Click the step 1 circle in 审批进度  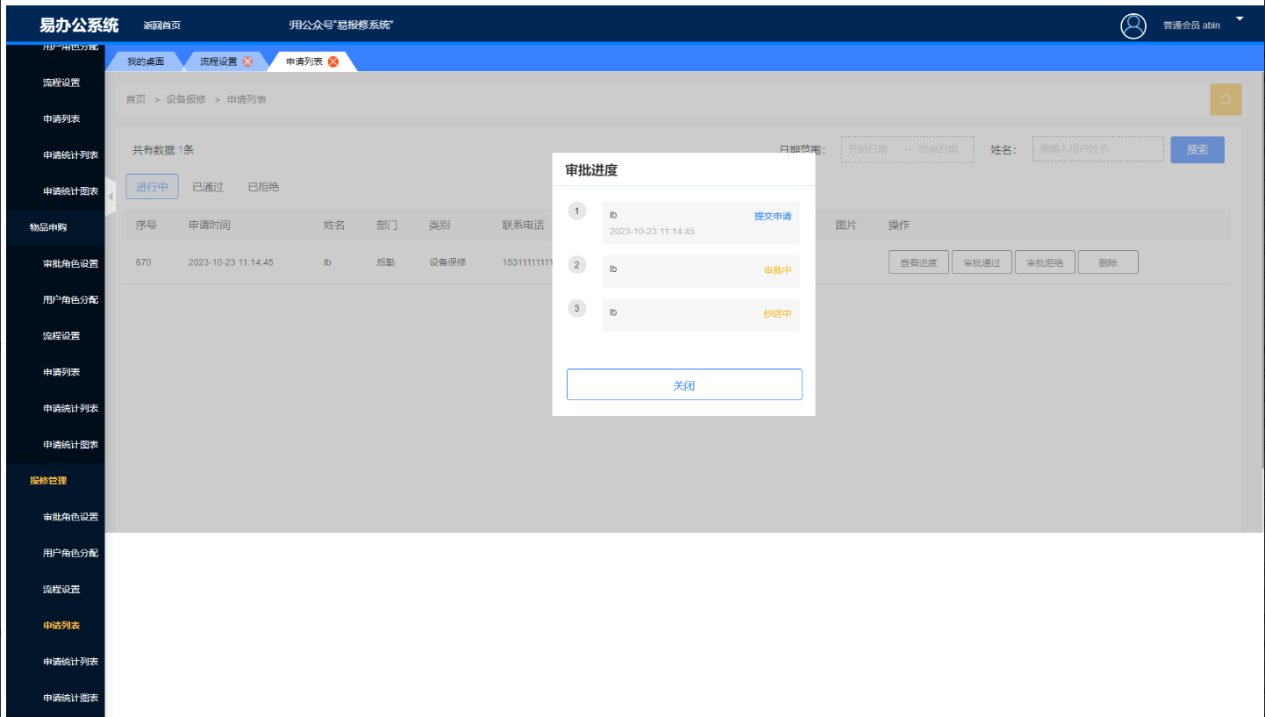click(576, 212)
